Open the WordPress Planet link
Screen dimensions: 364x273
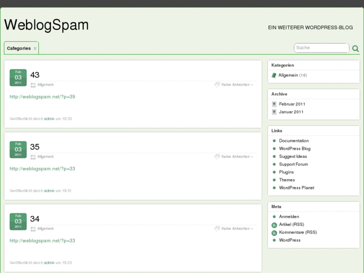click(x=297, y=188)
